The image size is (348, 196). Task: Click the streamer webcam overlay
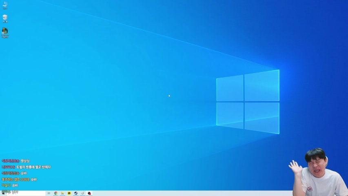click(x=318, y=172)
